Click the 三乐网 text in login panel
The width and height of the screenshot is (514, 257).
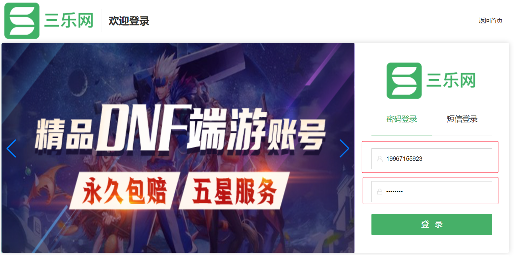[x=451, y=81]
